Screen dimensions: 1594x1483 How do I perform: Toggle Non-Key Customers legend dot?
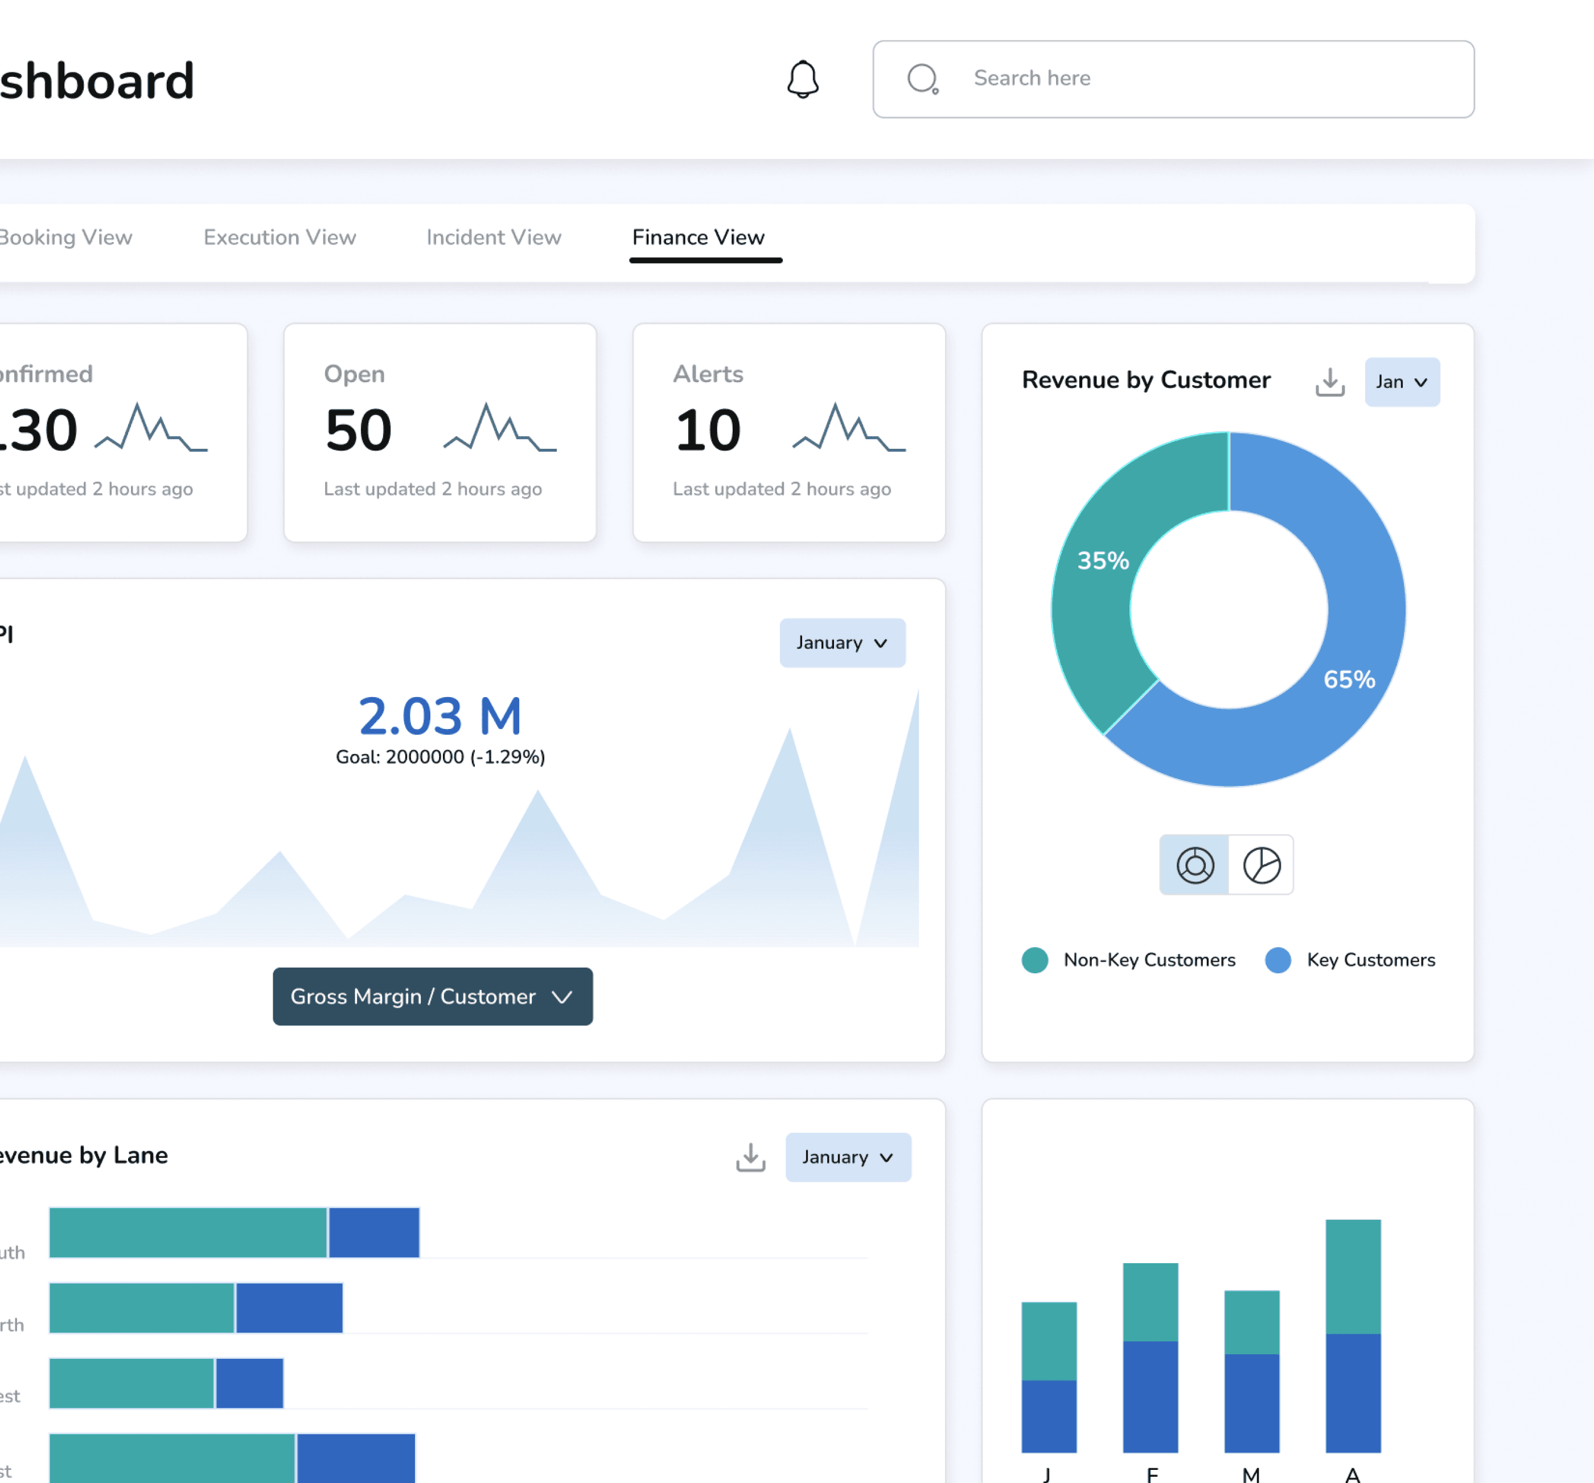pos(1034,960)
